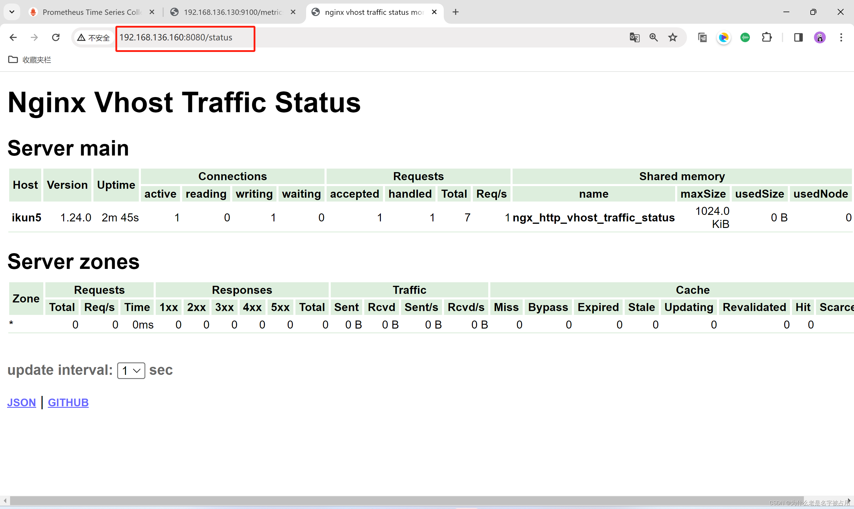Toggle the browser side panel
Screen dimensions: 854x509
(x=798, y=37)
